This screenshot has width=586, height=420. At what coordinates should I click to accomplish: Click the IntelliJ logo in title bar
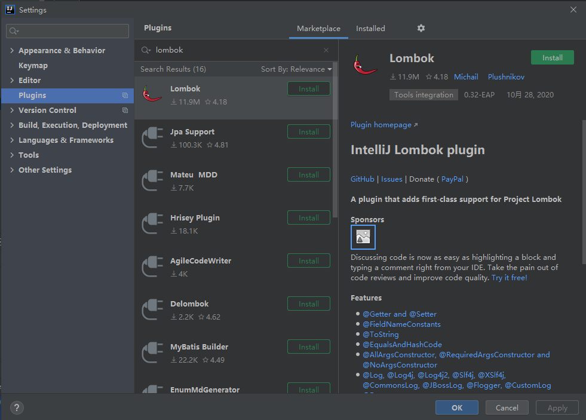tap(10, 10)
